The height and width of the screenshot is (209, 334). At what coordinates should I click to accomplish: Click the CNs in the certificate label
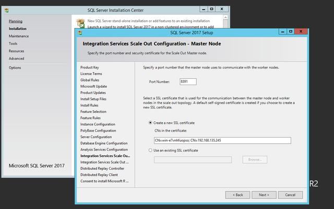[x=171, y=131]
